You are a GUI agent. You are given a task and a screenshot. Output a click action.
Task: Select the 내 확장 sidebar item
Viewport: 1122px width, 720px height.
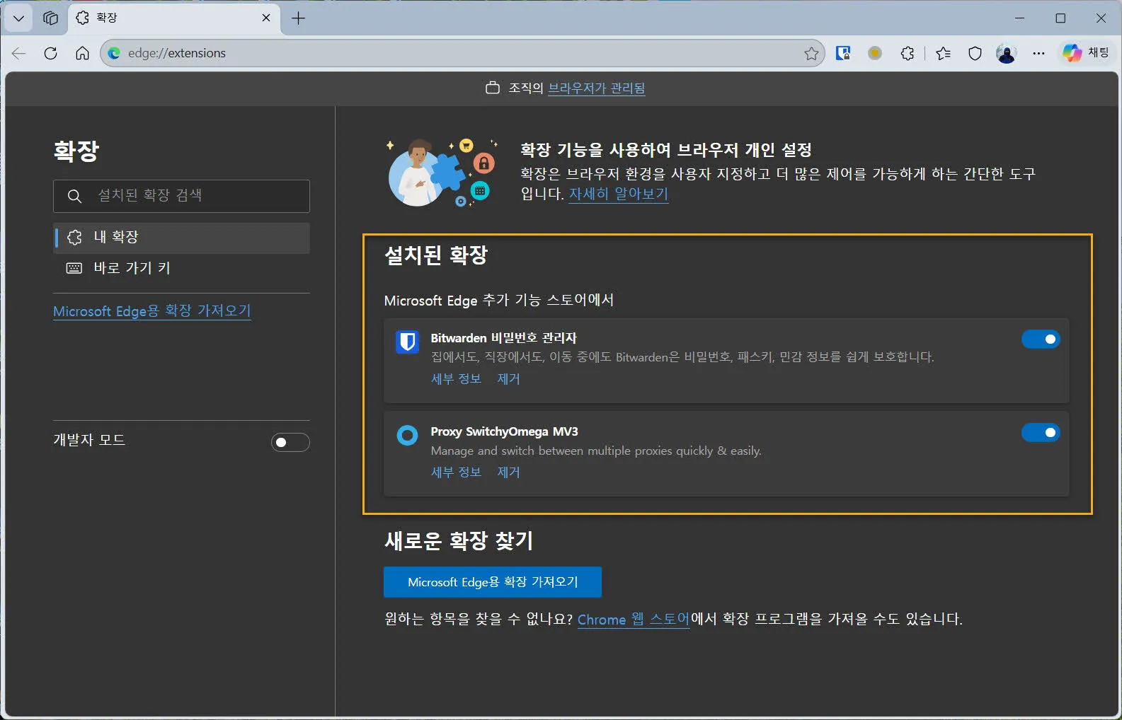tap(181, 238)
